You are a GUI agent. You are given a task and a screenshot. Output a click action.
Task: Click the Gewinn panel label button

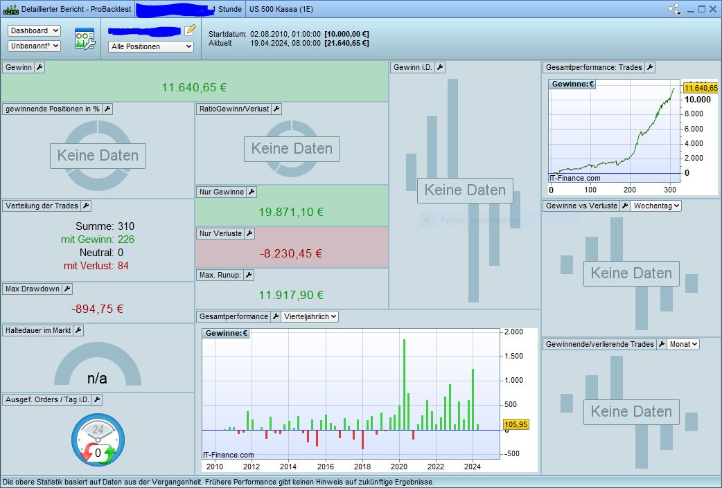click(19, 68)
